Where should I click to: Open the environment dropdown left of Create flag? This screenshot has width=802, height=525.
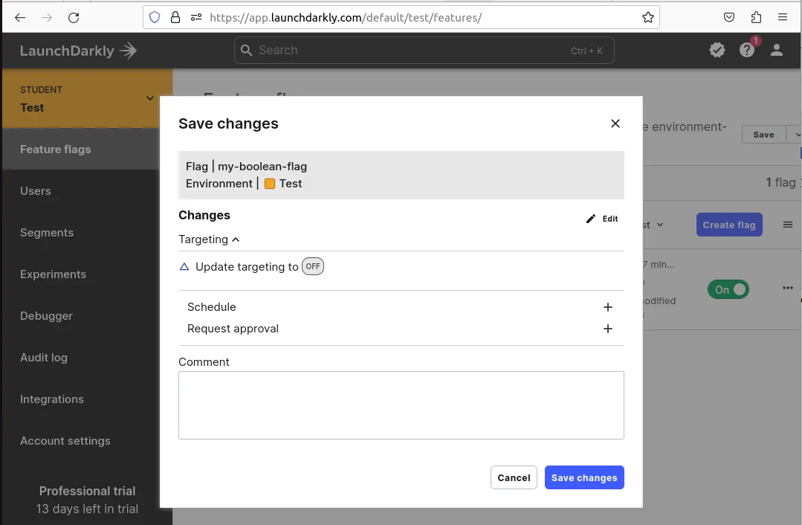point(653,225)
